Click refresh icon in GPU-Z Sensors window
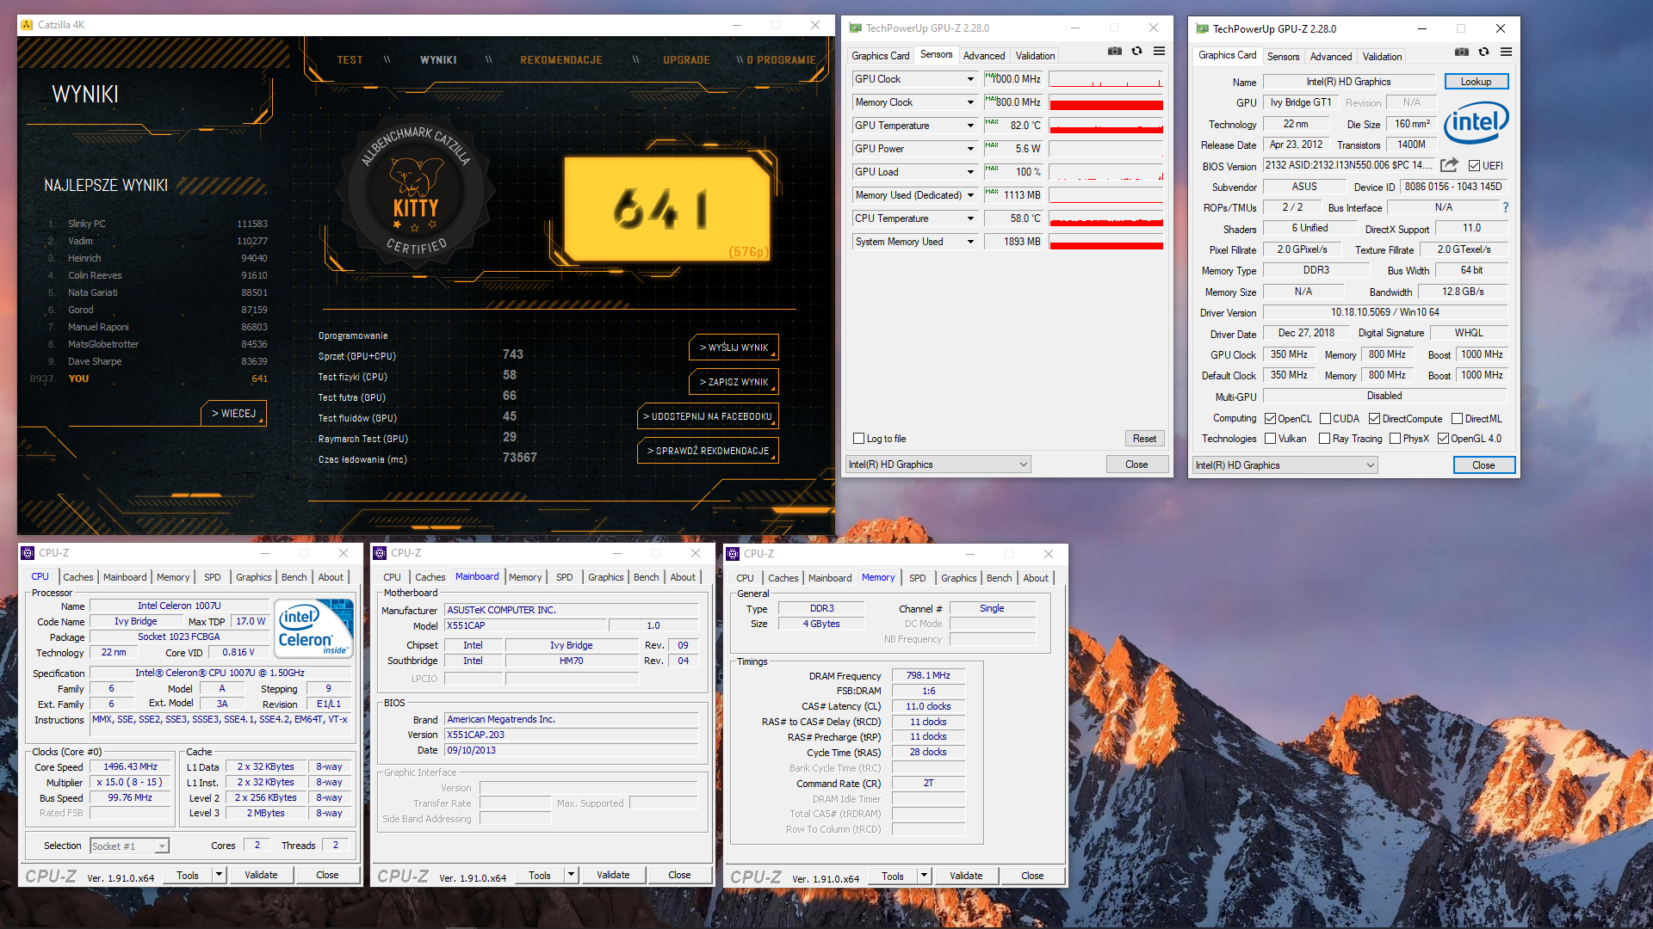Viewport: 1653px width, 929px height. coord(1136,52)
